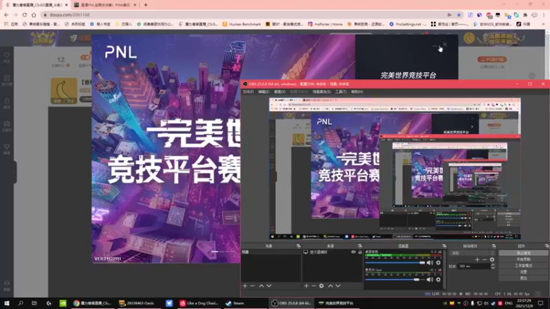
Task: Remove the scene with the minus icon in the OBS scenes panel
Action: 252,286
